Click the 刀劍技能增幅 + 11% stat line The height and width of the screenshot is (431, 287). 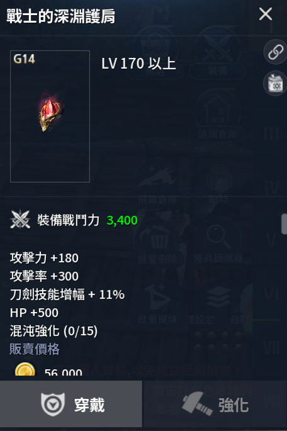67,294
